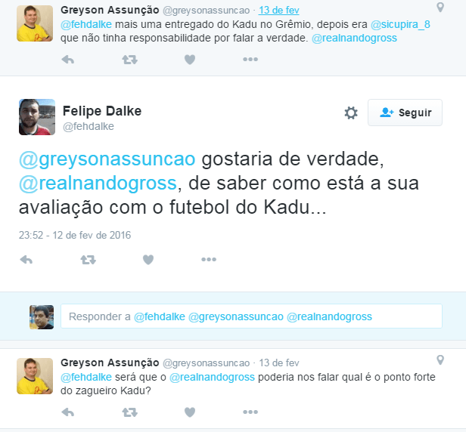This screenshot has width=466, height=432.
Task: Reply to the top Greyson Assunção tweet
Action: [x=68, y=60]
